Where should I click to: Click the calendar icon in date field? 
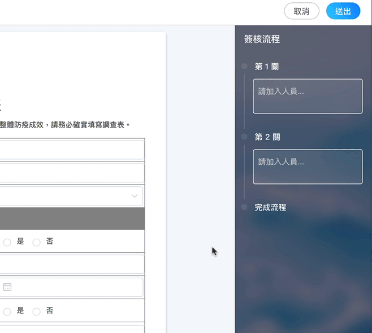7,287
